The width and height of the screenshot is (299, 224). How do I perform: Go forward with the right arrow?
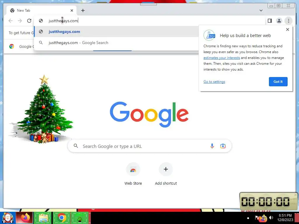pyautogui.click(x=20, y=21)
